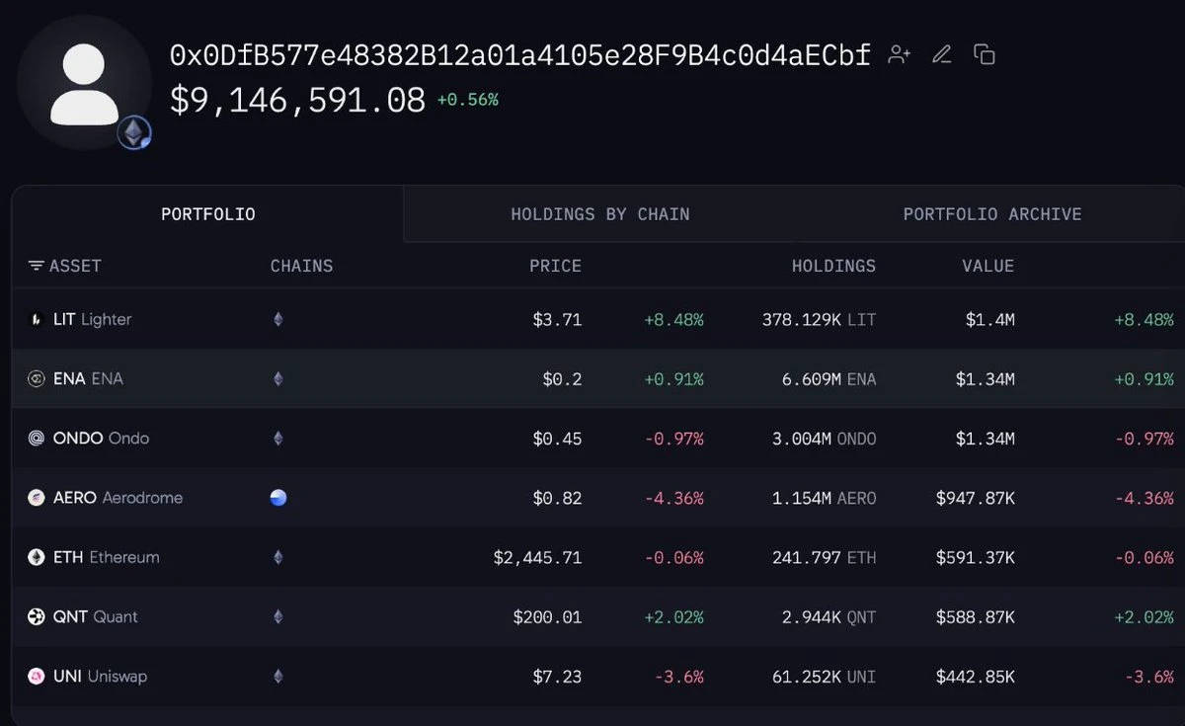Switch to the Holdings By Chain tab
1185x726 pixels.
pyautogui.click(x=600, y=214)
